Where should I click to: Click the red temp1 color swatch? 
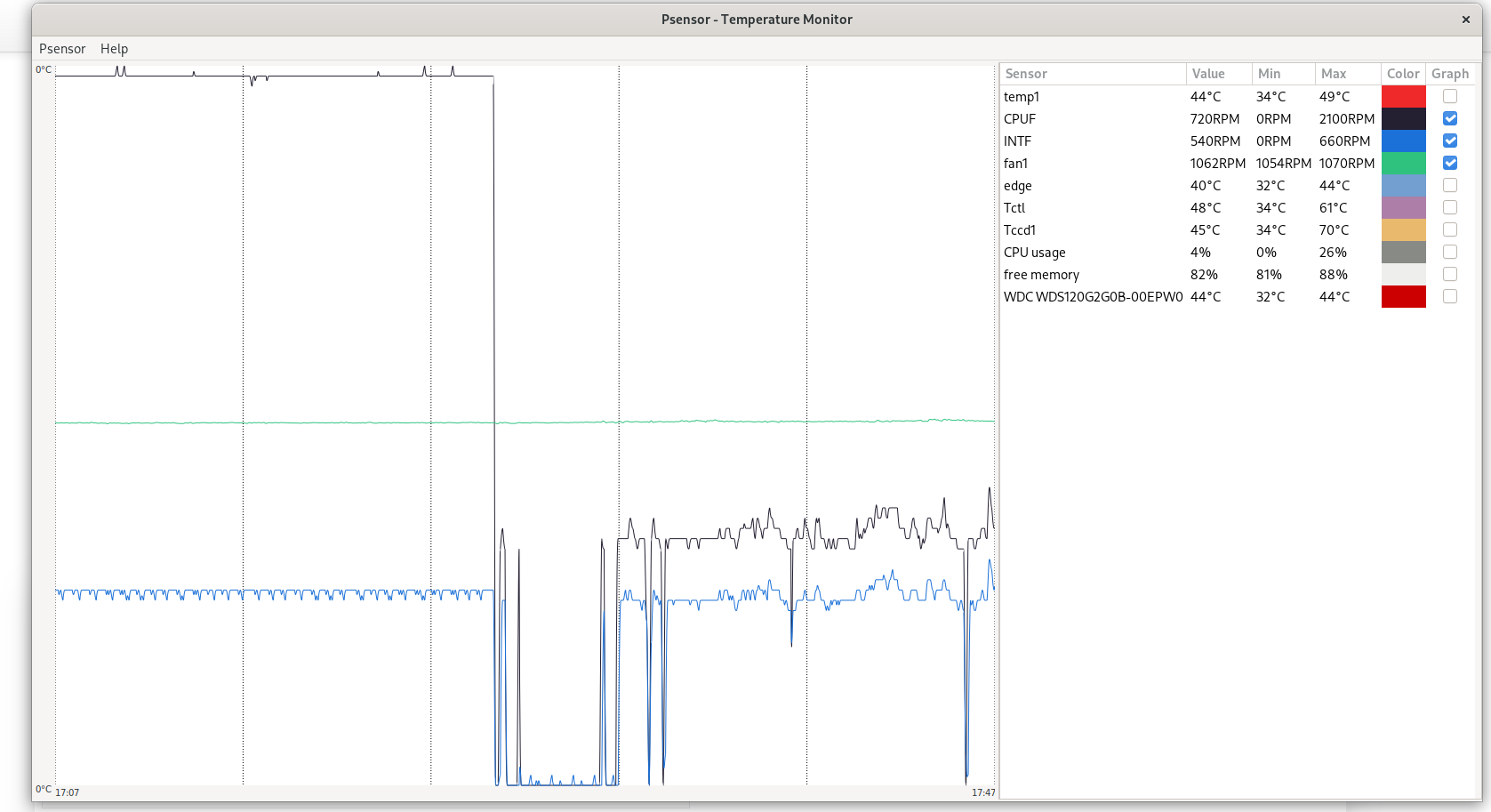pos(1403,96)
